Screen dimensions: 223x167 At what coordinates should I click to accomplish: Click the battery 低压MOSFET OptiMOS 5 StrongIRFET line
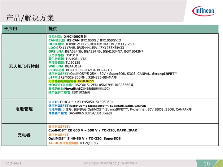(97, 106)
